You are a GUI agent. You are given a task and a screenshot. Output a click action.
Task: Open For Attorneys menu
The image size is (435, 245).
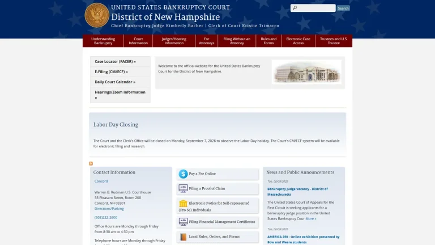[x=206, y=41]
